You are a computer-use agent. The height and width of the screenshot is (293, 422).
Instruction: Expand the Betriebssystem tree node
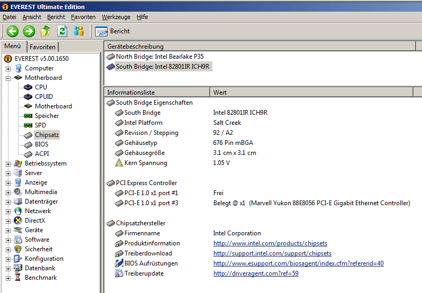point(8,164)
